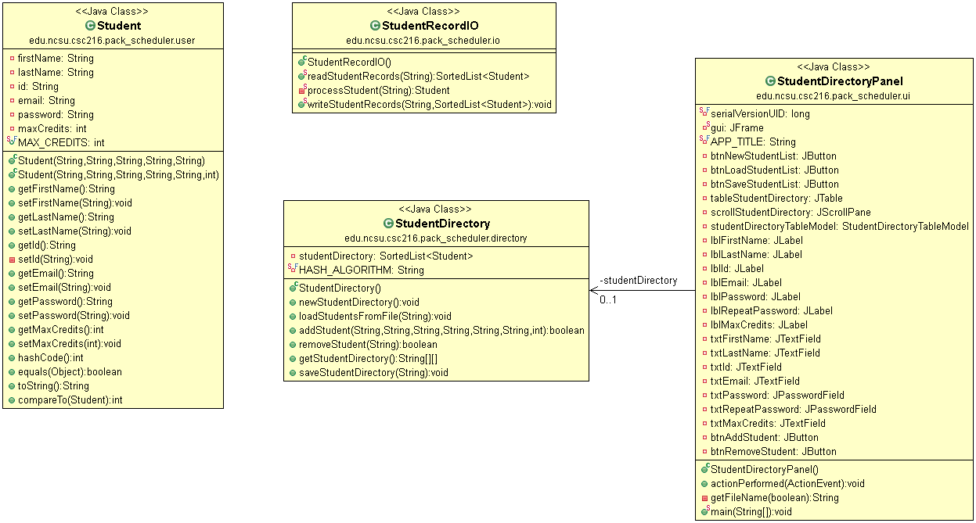Image resolution: width=976 pixels, height=523 pixels.
Task: Click the green method icon beside hashCode()
Action: pyautogui.click(x=10, y=357)
